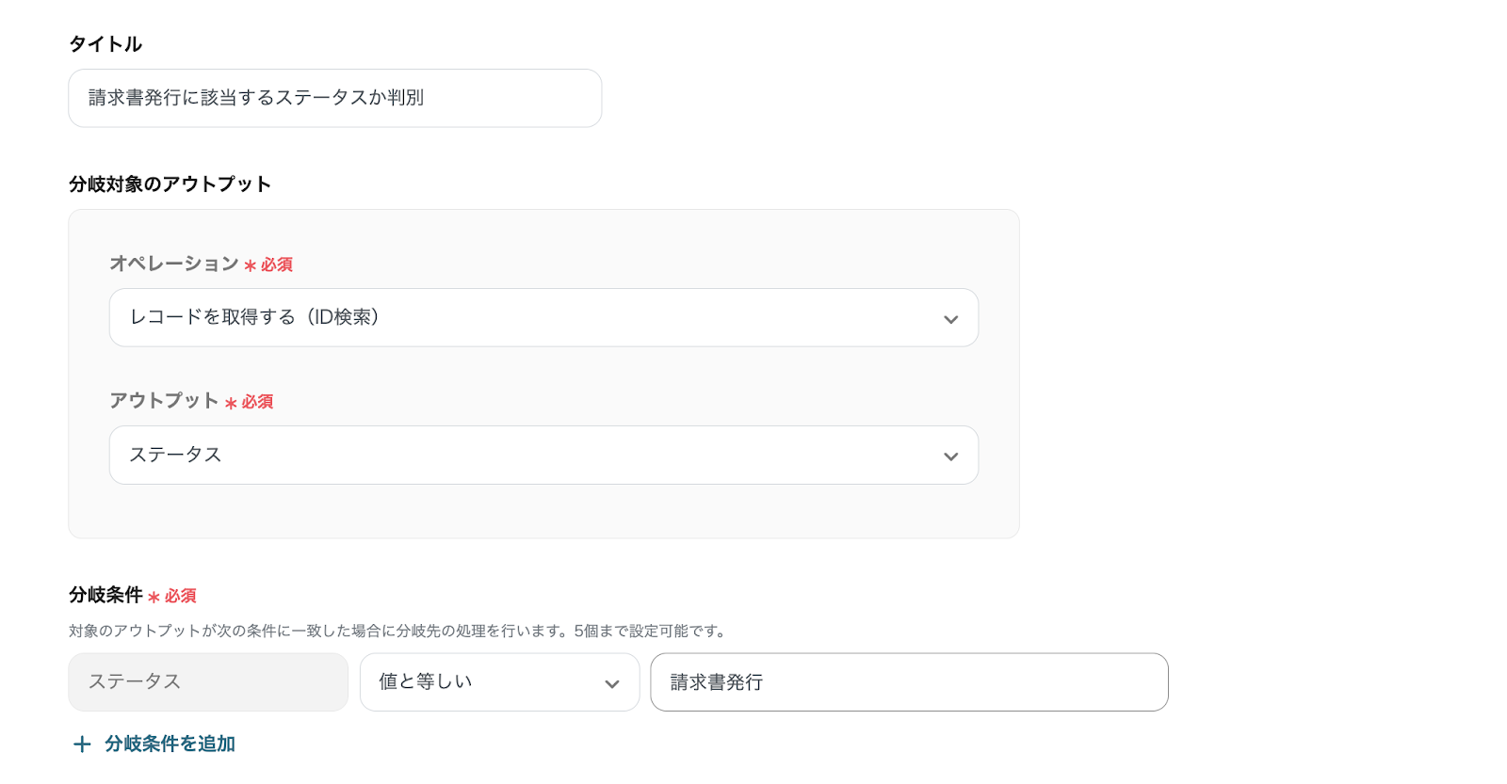
Task: Click the greyed-out ステータス condition field
Action: [208, 682]
